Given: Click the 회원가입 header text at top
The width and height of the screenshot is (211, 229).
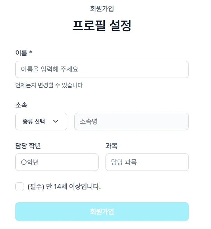Looking at the screenshot, I should (102, 8).
